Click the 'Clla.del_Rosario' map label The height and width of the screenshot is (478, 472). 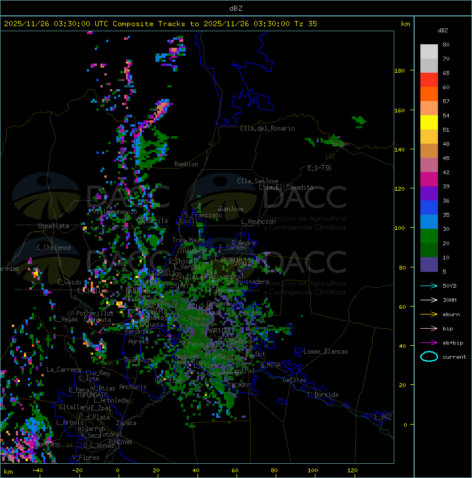[x=267, y=128]
